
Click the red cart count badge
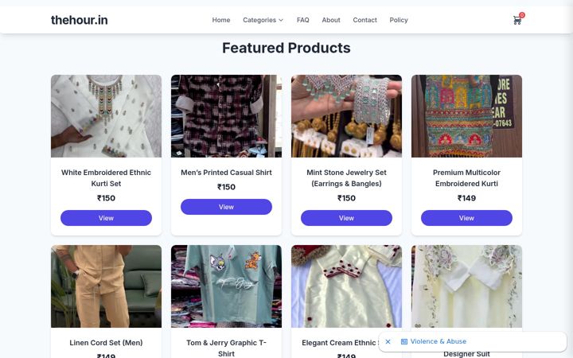point(522,15)
